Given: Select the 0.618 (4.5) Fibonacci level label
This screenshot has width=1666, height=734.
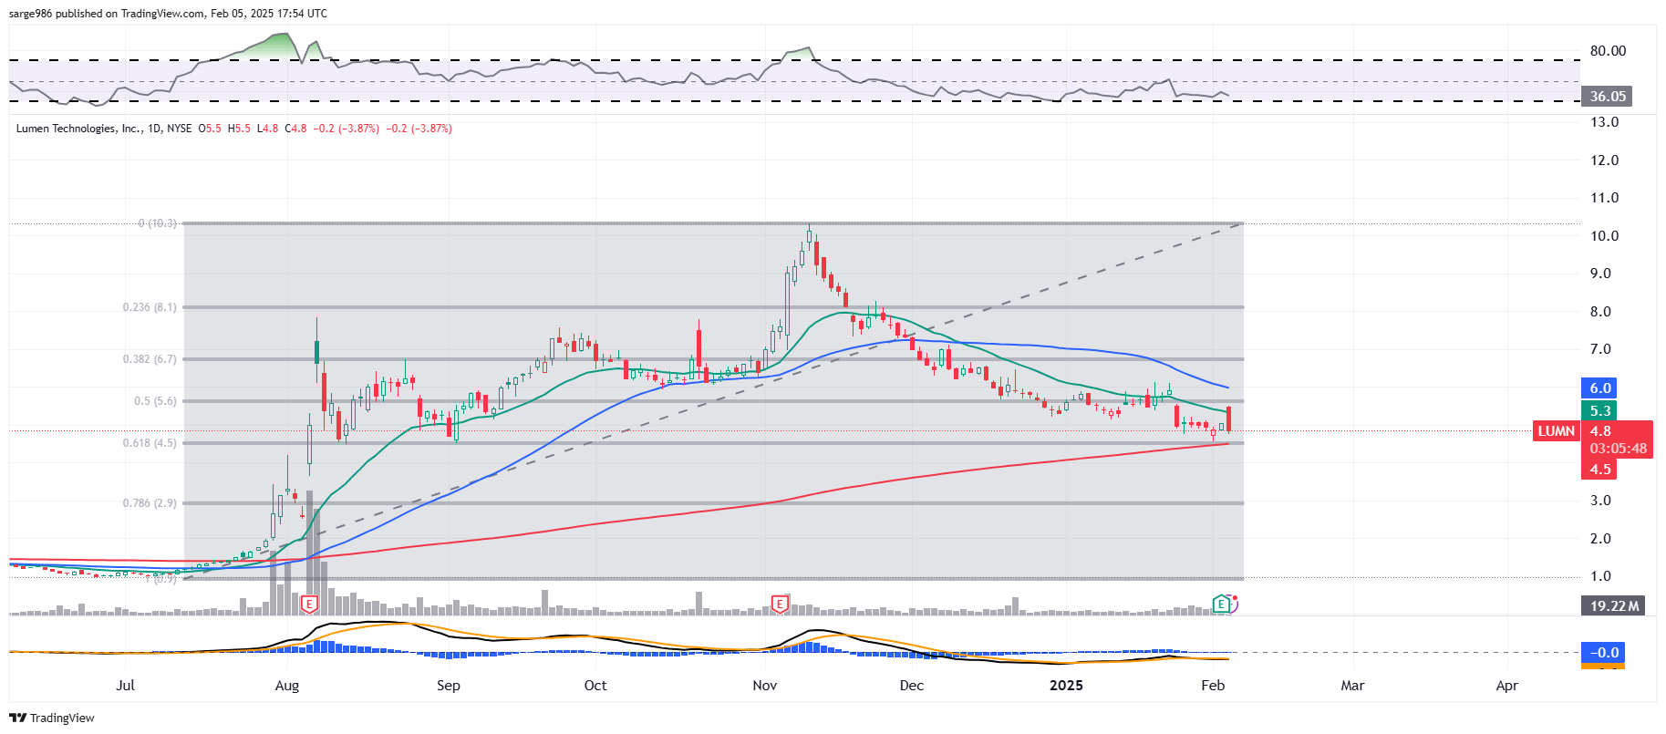Looking at the screenshot, I should click(x=150, y=443).
